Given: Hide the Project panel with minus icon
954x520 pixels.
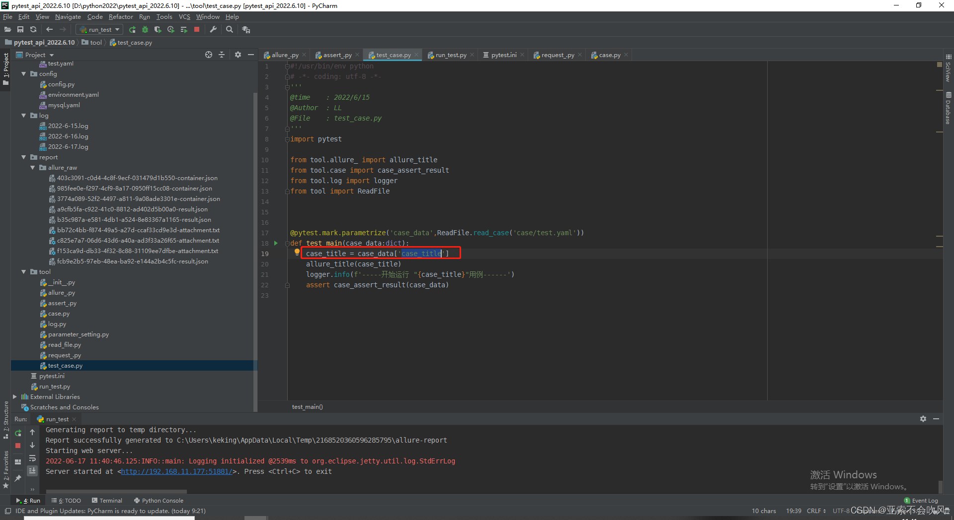Looking at the screenshot, I should pyautogui.click(x=251, y=55).
